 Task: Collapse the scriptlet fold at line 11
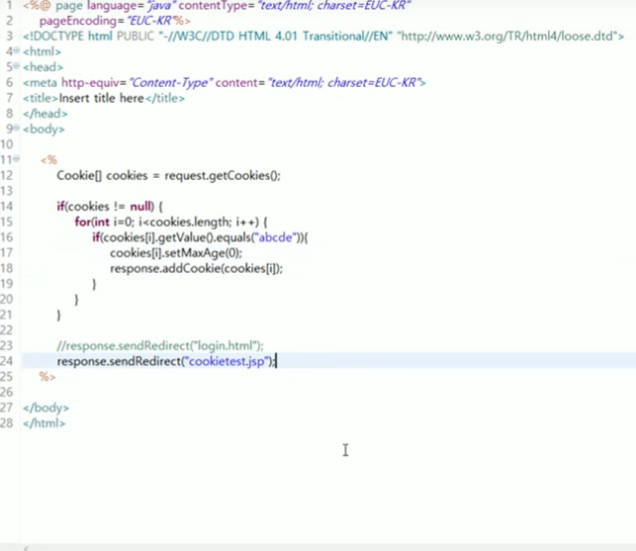pyautogui.click(x=16, y=158)
